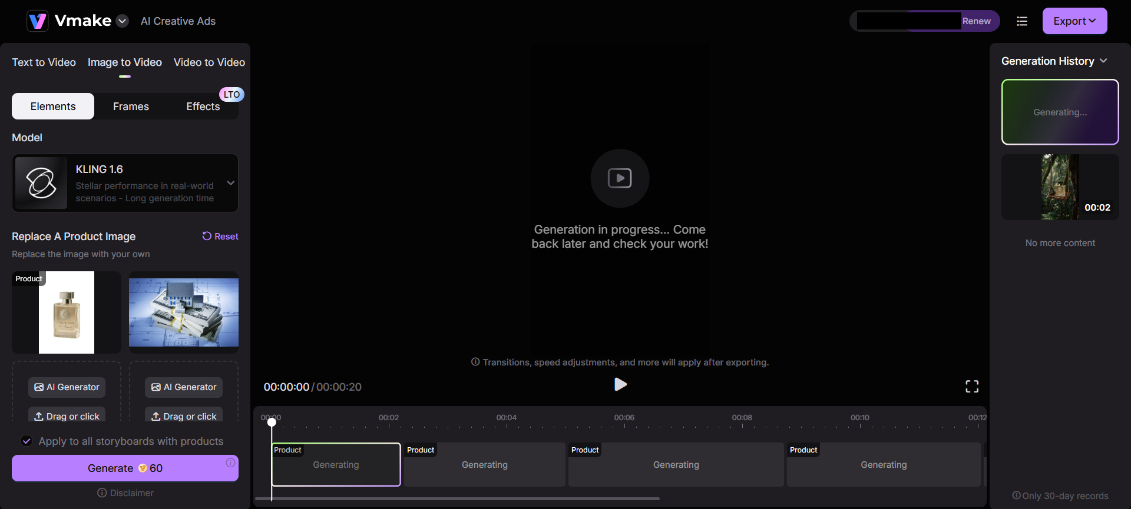This screenshot has width=1131, height=509.
Task: Click the Renew button
Action: (x=976, y=21)
